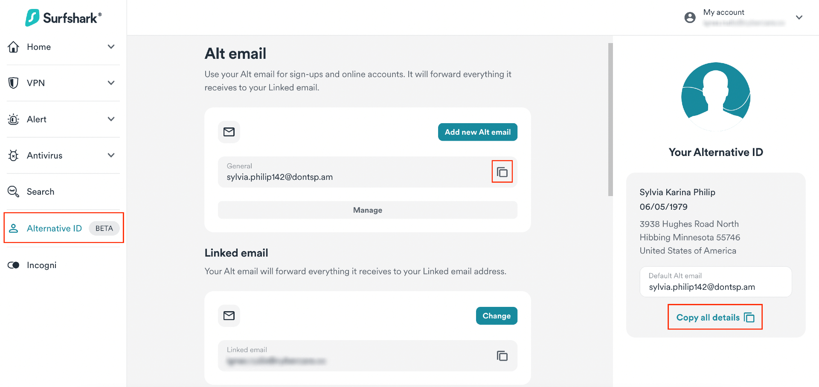This screenshot has height=387, width=819.
Task: Click Copy all details link
Action: click(x=715, y=318)
